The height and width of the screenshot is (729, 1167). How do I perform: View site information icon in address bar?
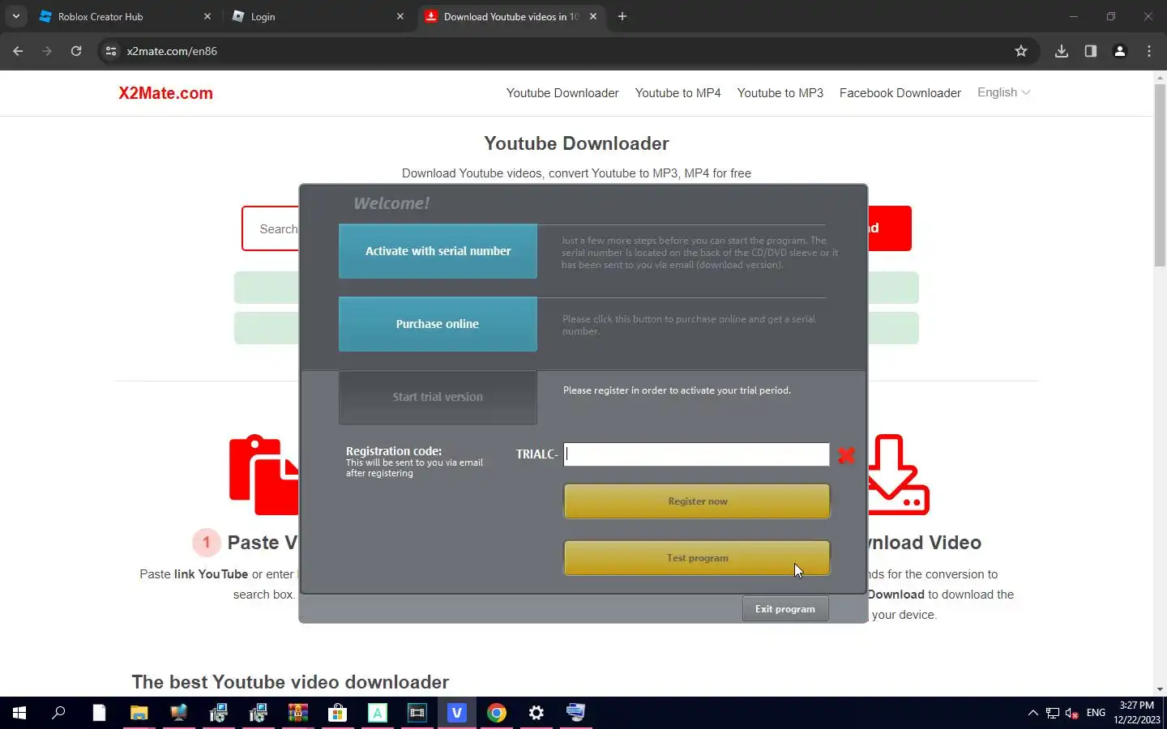(111, 51)
